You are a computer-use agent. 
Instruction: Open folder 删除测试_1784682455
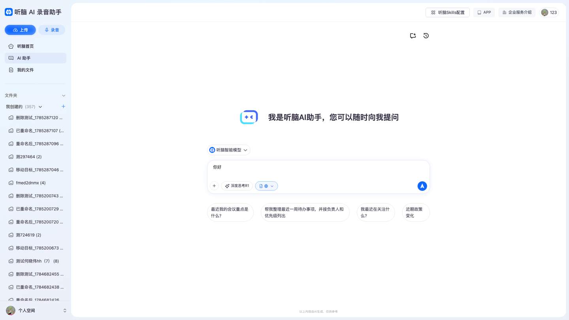point(36,274)
